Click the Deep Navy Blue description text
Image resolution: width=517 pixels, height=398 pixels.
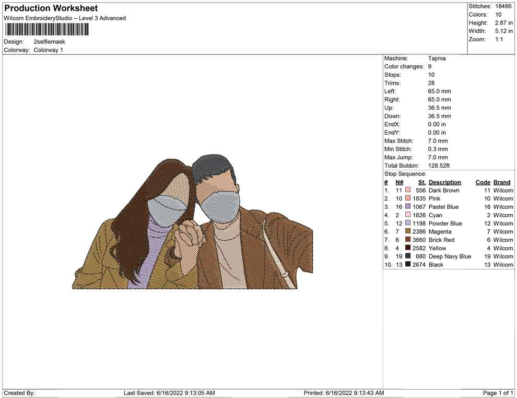(x=450, y=256)
